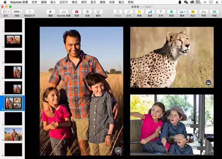Click the 添加幻灯片 add slide button
Screen dimensions: 222x159
[29, 12]
